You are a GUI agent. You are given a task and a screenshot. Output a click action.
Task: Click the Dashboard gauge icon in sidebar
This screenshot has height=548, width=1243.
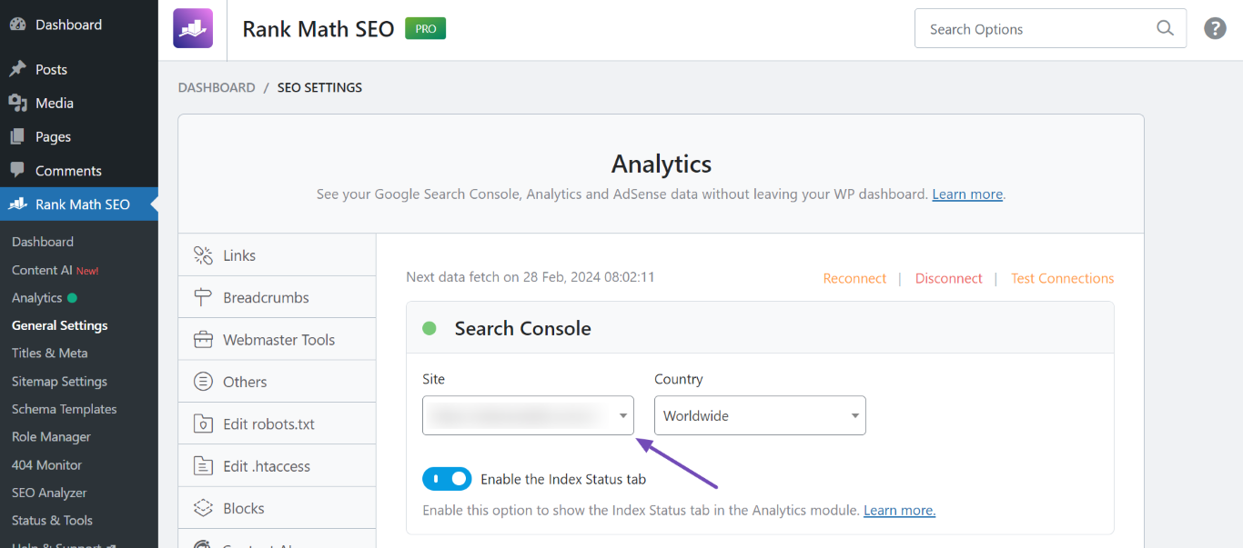coord(17,25)
